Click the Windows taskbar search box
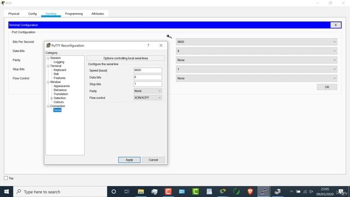 click(x=60, y=192)
